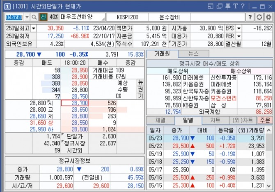Click the duplicate window icon in title bar

(220, 6)
